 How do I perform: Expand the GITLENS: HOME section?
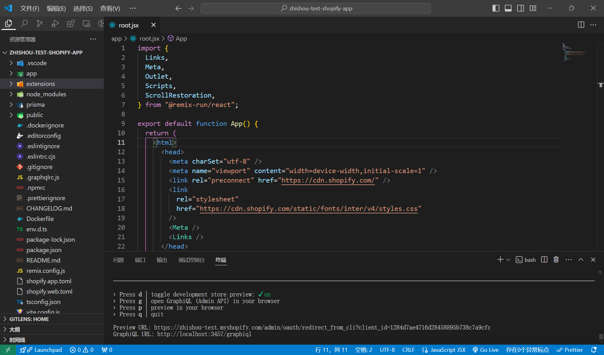[x=52, y=319]
